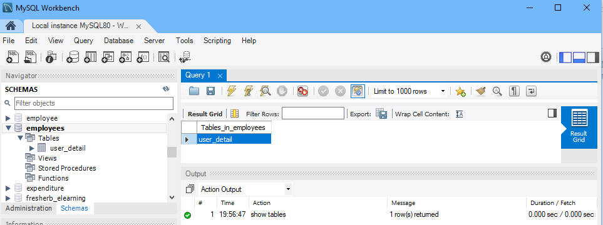The image size is (603, 225).
Task: Click the Filter Rows input field
Action: [x=313, y=113]
